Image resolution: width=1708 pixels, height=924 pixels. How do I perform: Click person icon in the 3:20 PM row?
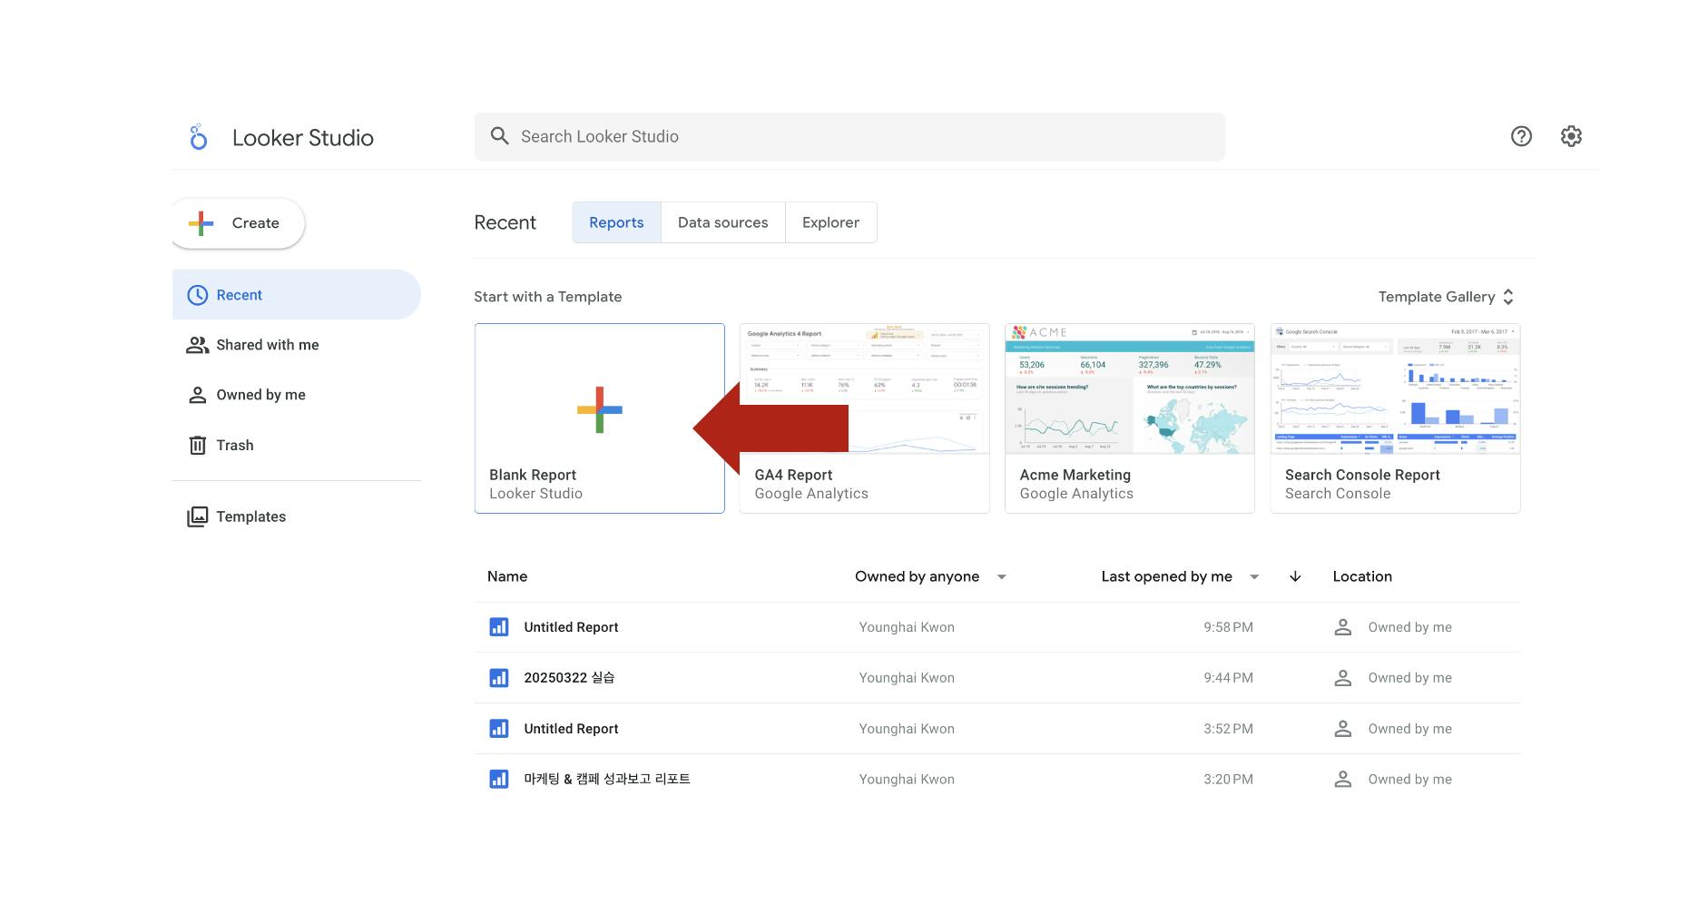tap(1343, 779)
